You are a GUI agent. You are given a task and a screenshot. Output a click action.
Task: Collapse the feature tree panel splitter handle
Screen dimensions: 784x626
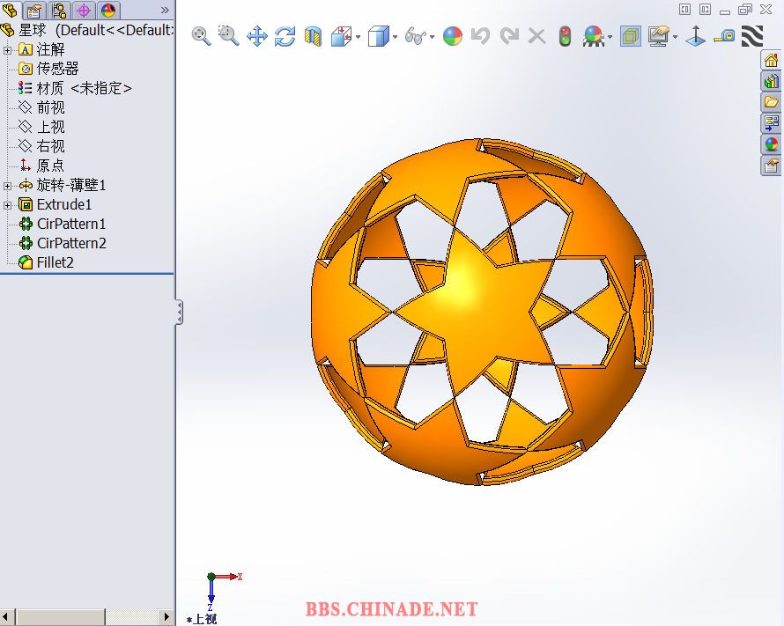179,312
